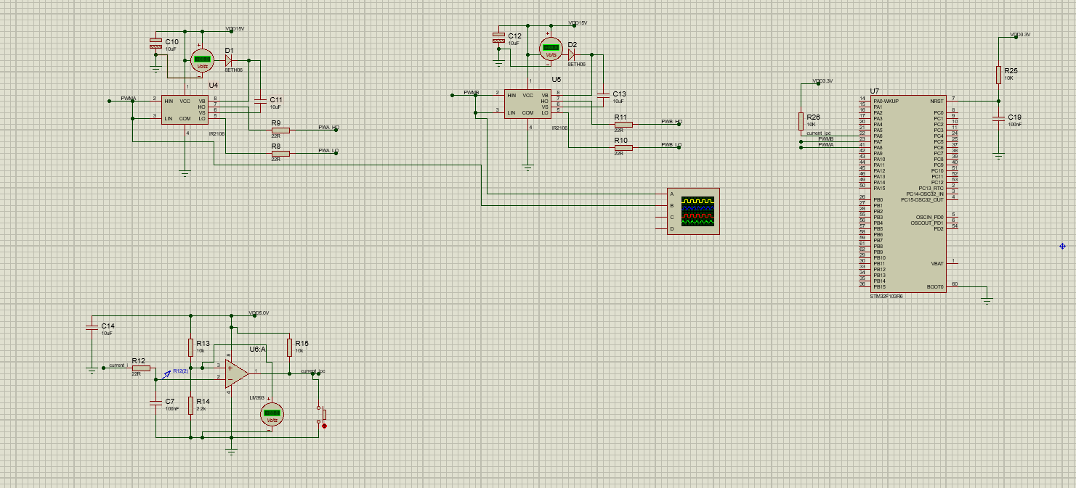Select electrolytic capacitor C10
1076x488 pixels.
point(155,43)
